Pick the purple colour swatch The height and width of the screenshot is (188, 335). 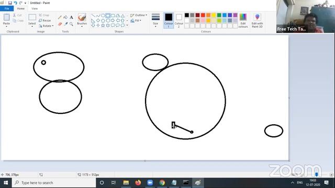click(235, 15)
